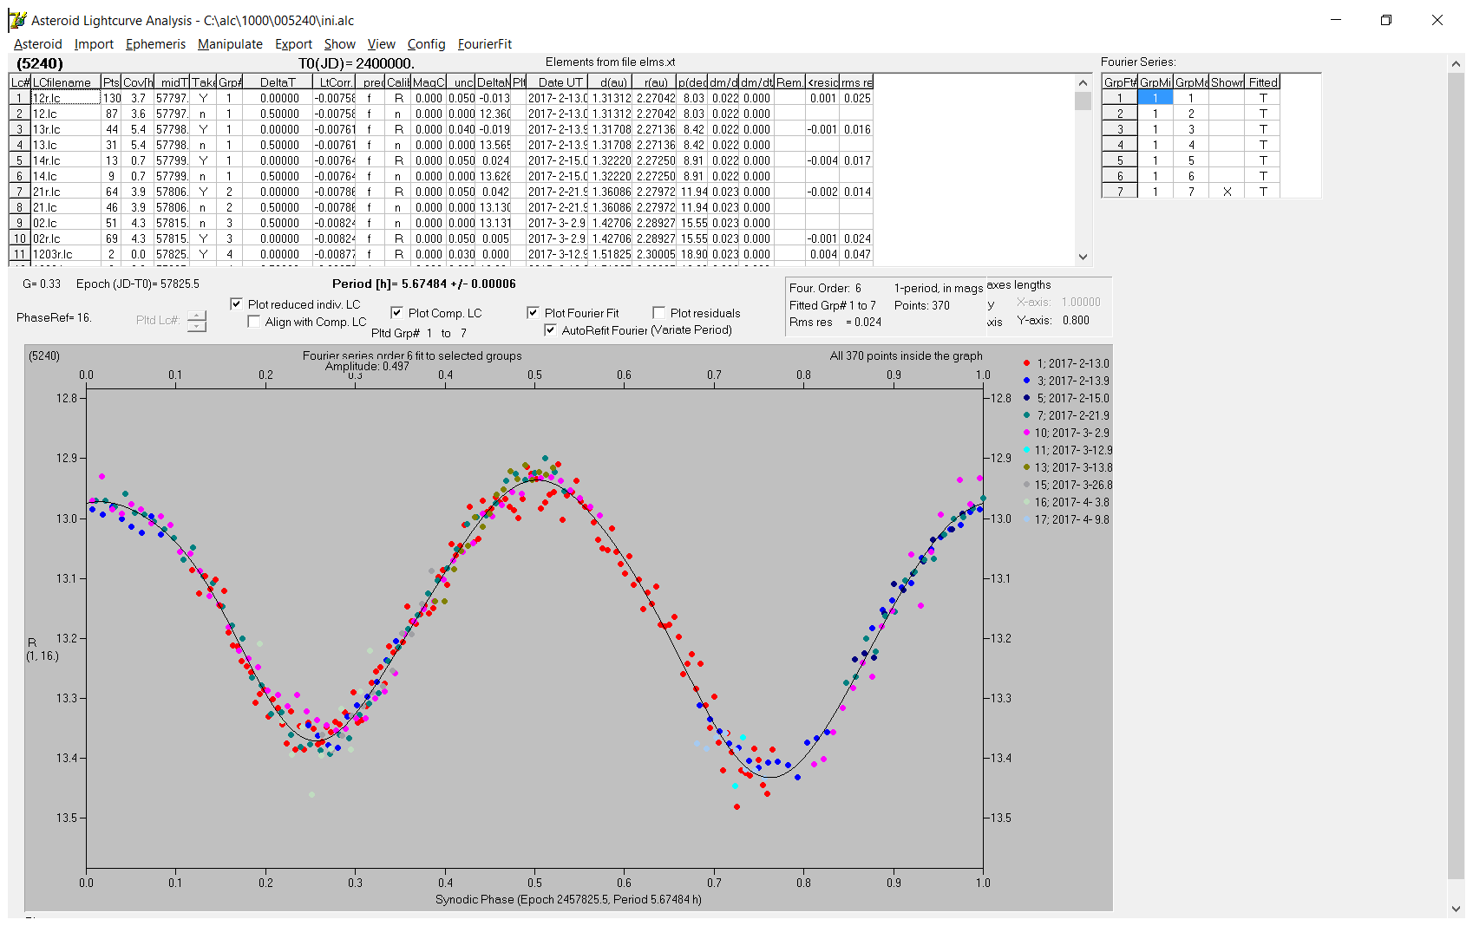Click the LtCorr. column header
1473x926 pixels.
coord(335,82)
